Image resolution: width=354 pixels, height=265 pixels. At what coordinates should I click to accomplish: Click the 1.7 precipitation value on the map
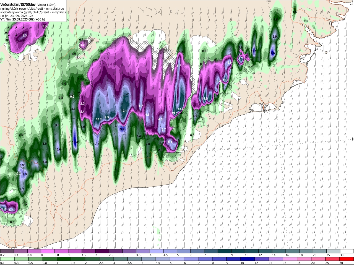pyautogui.click(x=117, y=169)
